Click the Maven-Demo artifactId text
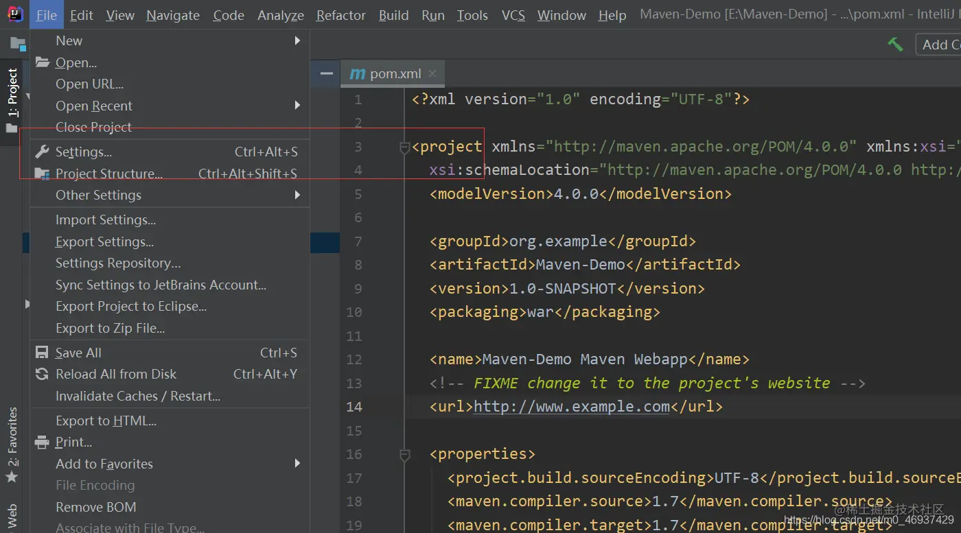The height and width of the screenshot is (533, 961). coord(581,264)
